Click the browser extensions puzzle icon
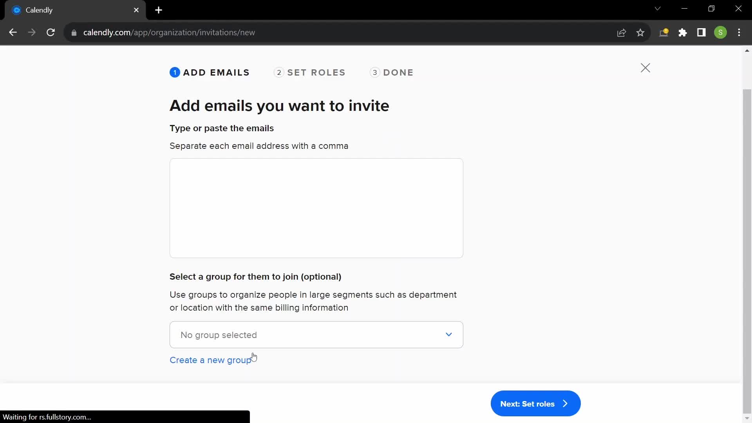This screenshot has height=423, width=752. (683, 33)
